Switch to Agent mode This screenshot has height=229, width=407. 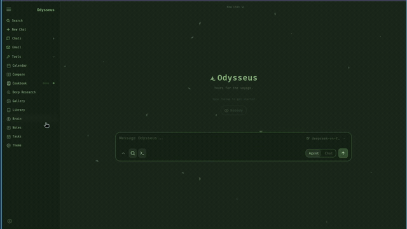tap(314, 153)
